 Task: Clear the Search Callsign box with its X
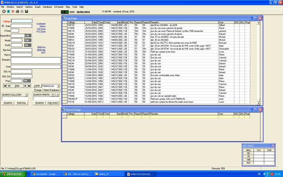[x=26, y=95]
